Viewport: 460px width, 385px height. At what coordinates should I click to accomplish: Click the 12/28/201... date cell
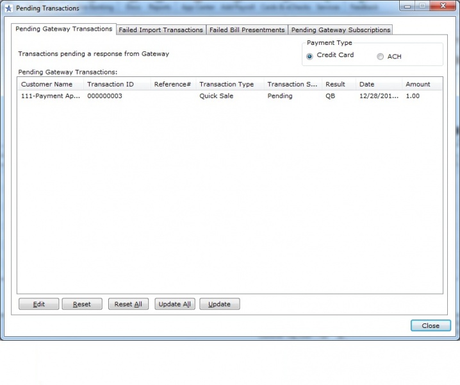[x=379, y=96]
